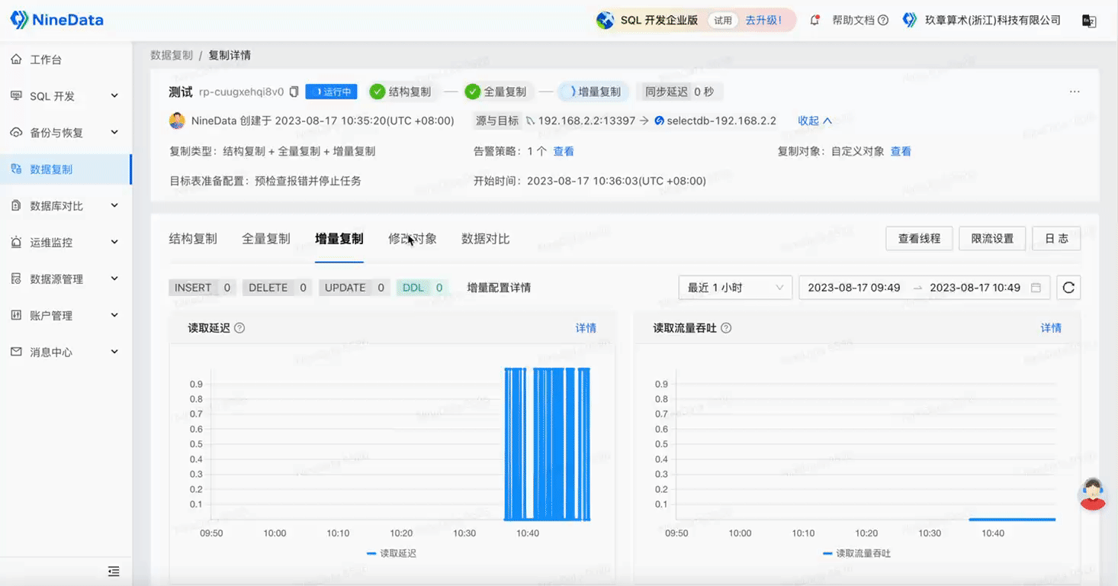Collapse task details via 收起 link

(x=814, y=121)
